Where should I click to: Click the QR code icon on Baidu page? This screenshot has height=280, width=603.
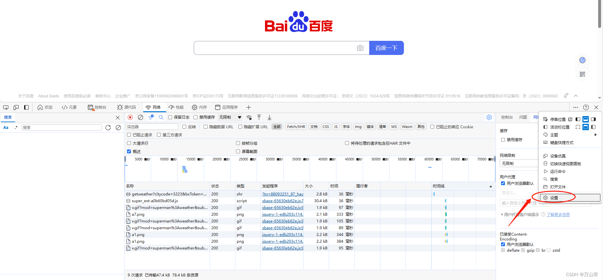(x=582, y=74)
